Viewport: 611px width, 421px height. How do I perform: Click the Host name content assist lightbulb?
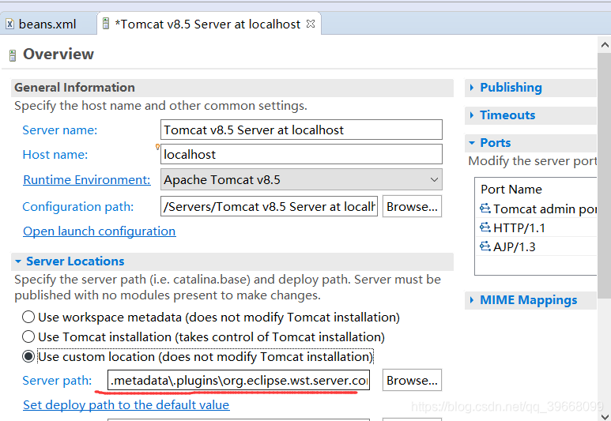[x=157, y=147]
